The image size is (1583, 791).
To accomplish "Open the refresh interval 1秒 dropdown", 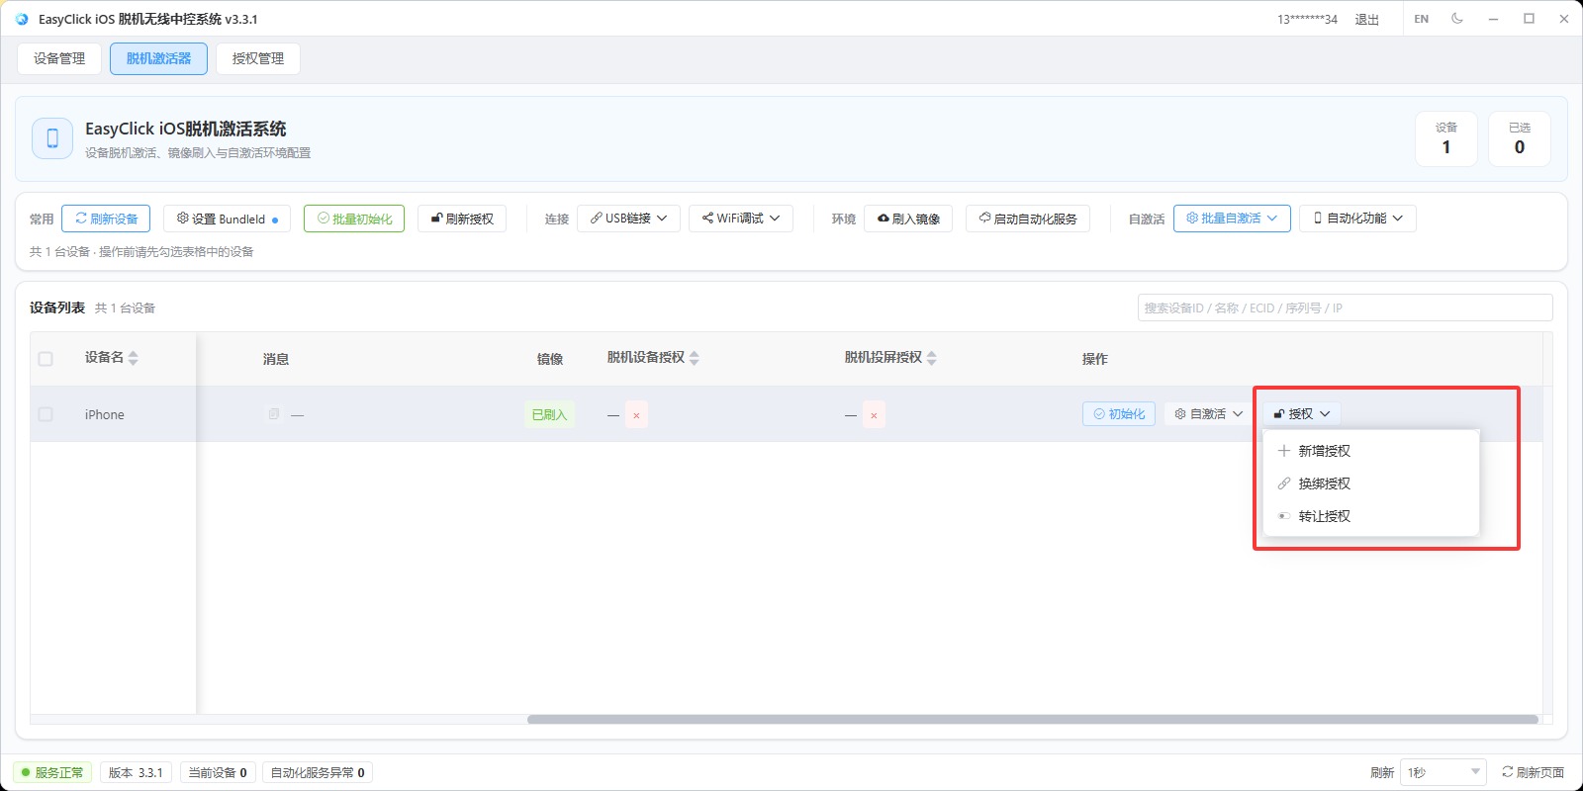I will coord(1443,772).
